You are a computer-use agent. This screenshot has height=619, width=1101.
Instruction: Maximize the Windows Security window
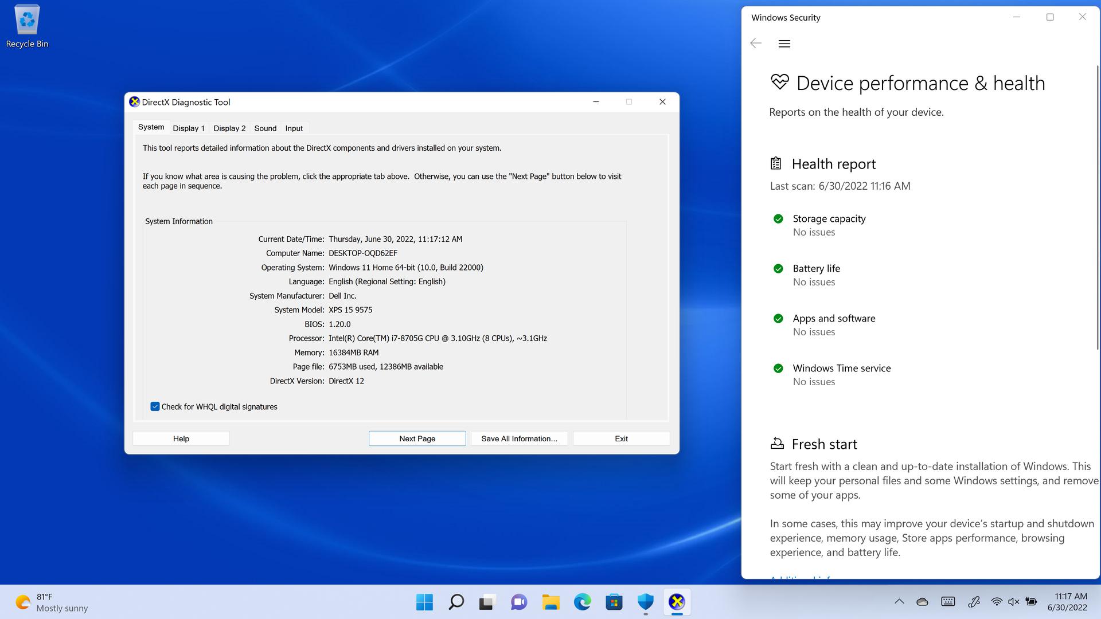(1050, 17)
